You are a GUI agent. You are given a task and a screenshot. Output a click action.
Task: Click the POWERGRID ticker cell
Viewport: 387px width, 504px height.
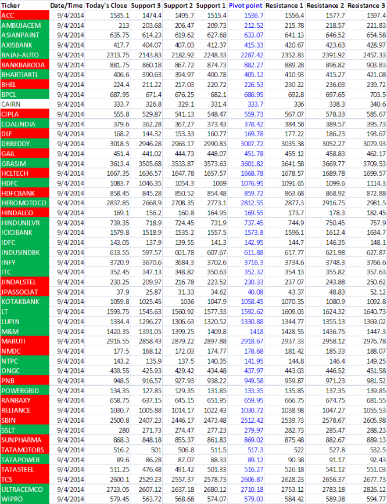coord(25,390)
